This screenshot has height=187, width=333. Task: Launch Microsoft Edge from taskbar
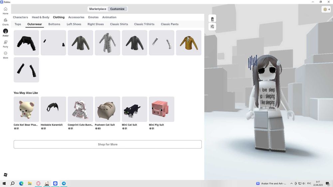pos(21,183)
